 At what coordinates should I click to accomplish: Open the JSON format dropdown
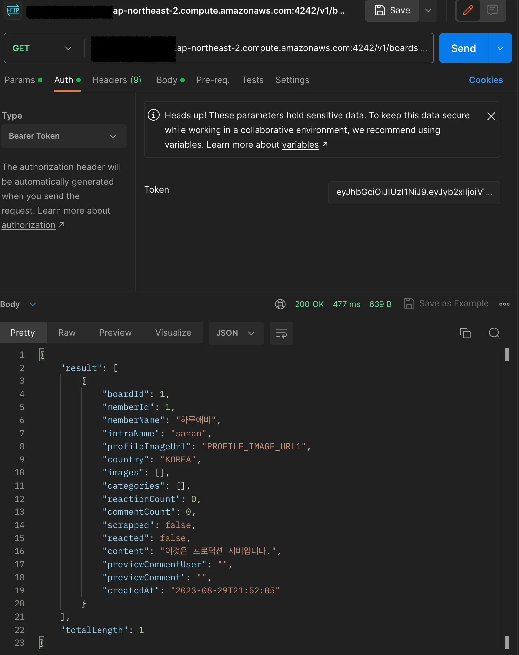pos(236,333)
